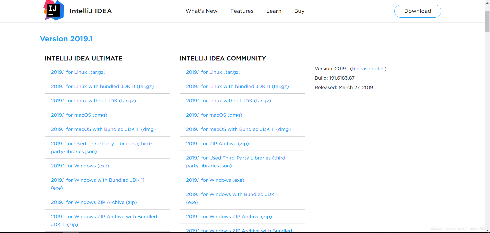This screenshot has width=490, height=233.
Task: Click the IntelliJ IDEA product name text
Action: [x=91, y=11]
